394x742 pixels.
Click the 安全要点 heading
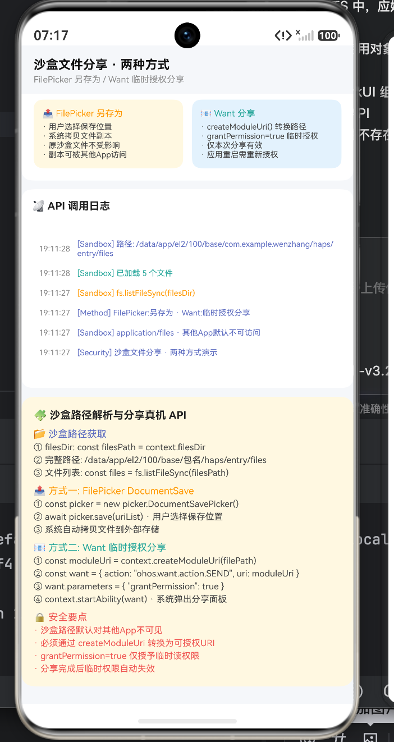coord(68,617)
